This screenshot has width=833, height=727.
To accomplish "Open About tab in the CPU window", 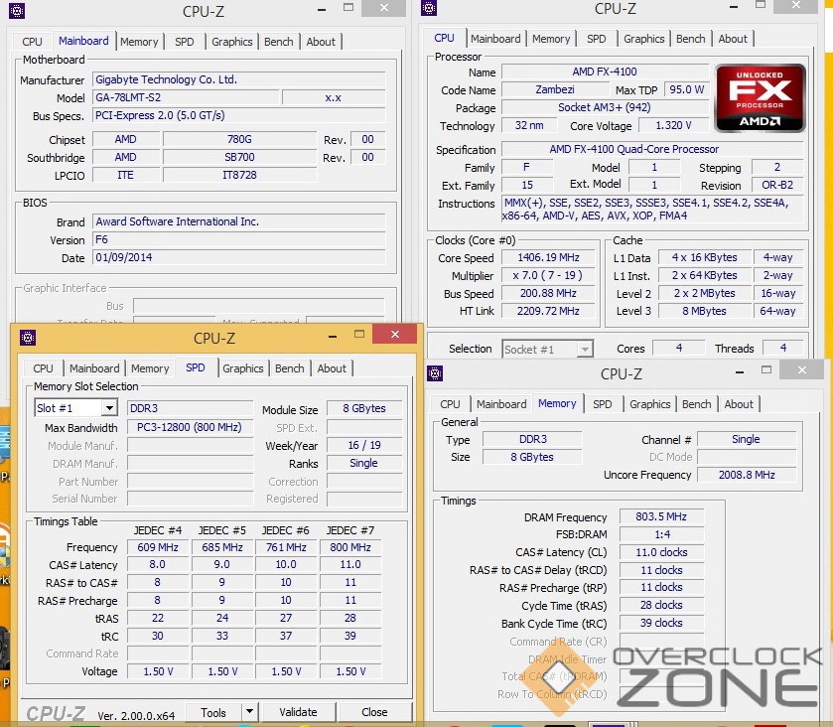I will pos(733,39).
